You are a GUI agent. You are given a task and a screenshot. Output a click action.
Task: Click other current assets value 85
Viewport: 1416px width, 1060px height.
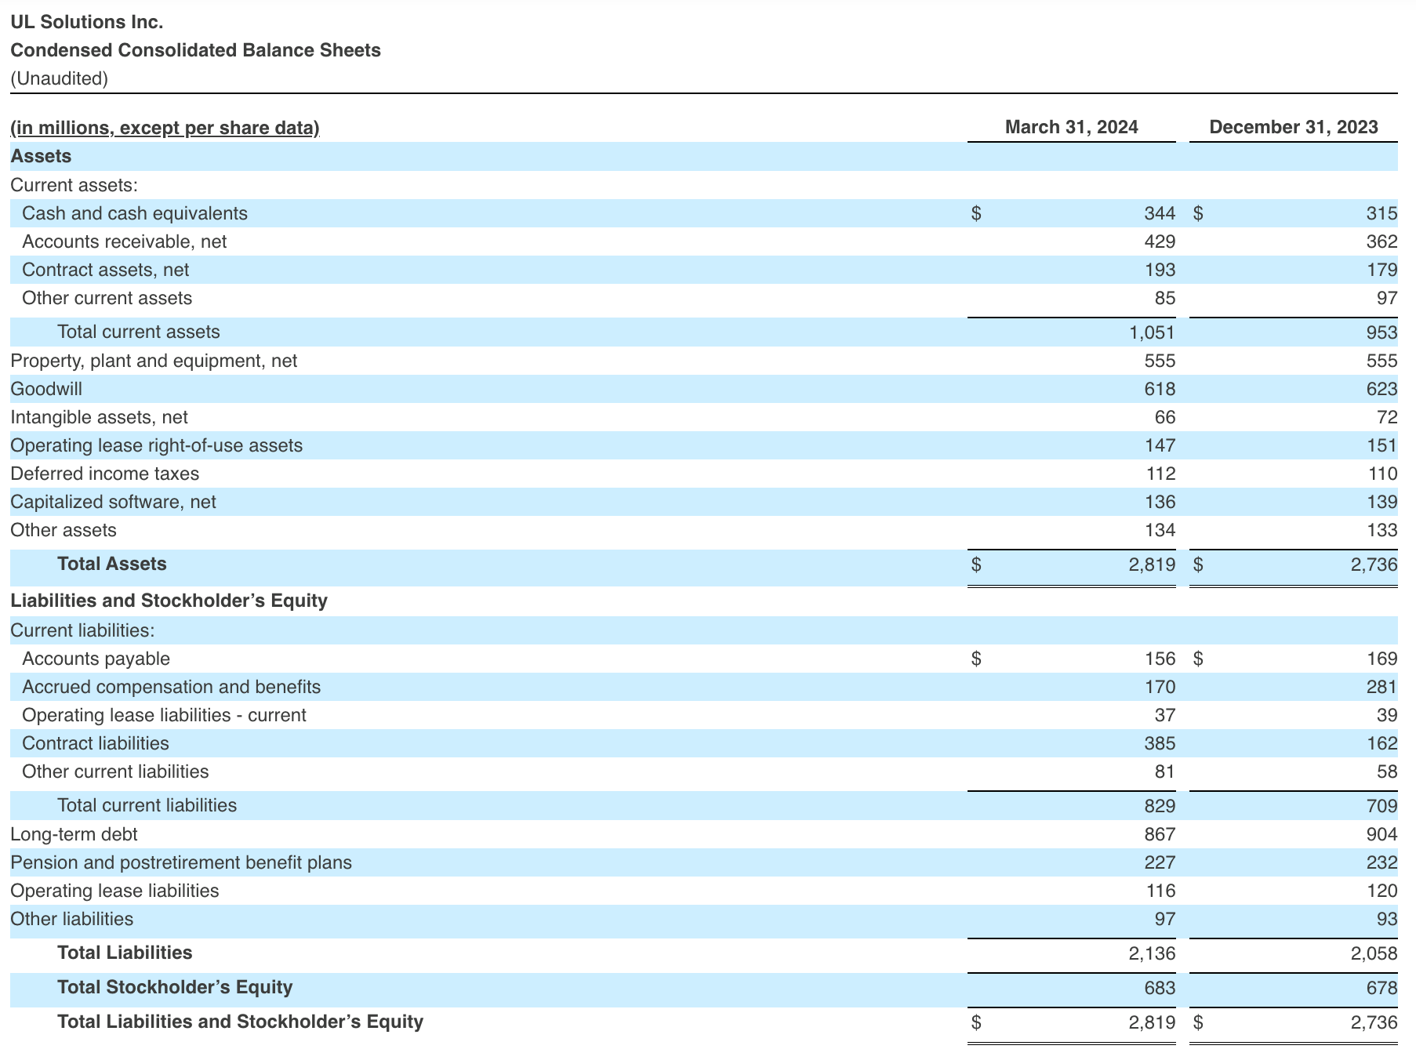pos(1165,298)
